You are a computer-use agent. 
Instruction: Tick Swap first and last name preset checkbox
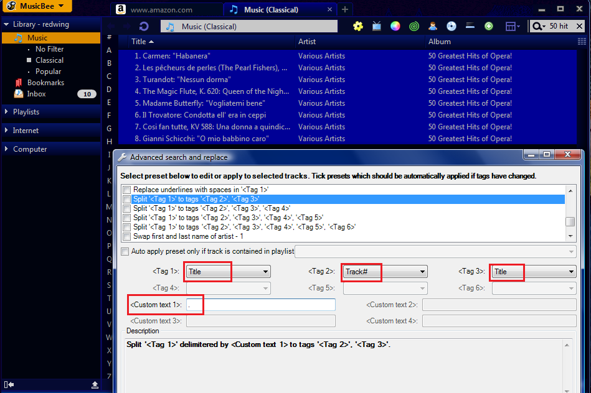126,236
